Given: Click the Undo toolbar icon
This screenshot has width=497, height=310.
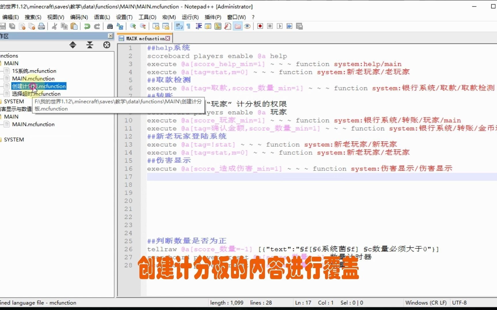Looking at the screenshot, I should coord(87,26).
